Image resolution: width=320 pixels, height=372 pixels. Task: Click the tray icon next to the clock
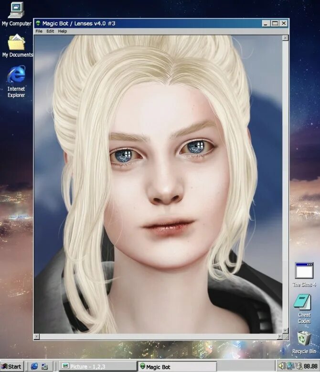pyautogui.click(x=299, y=366)
